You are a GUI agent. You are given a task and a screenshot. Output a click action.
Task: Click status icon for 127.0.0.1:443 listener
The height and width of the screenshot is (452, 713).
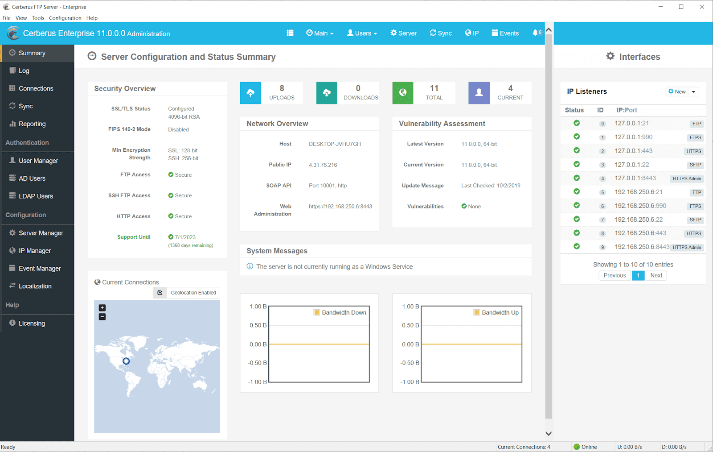(x=577, y=150)
